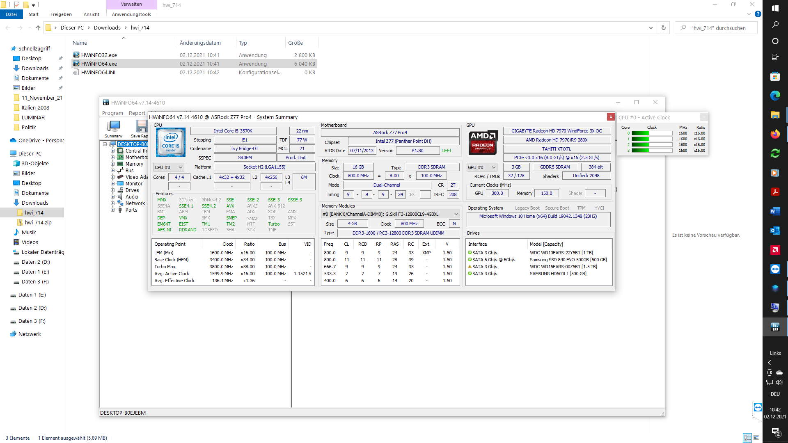The width and height of the screenshot is (788, 443).
Task: Close the System Summary window
Action: pos(611,117)
